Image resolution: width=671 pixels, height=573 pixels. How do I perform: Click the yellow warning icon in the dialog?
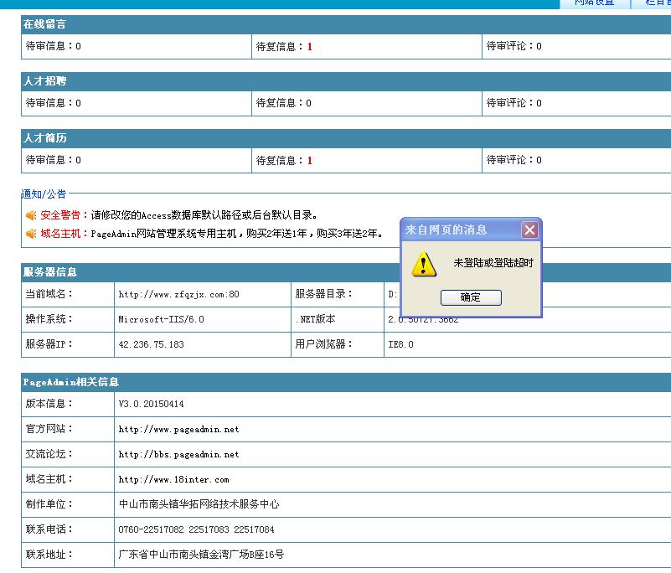[424, 264]
